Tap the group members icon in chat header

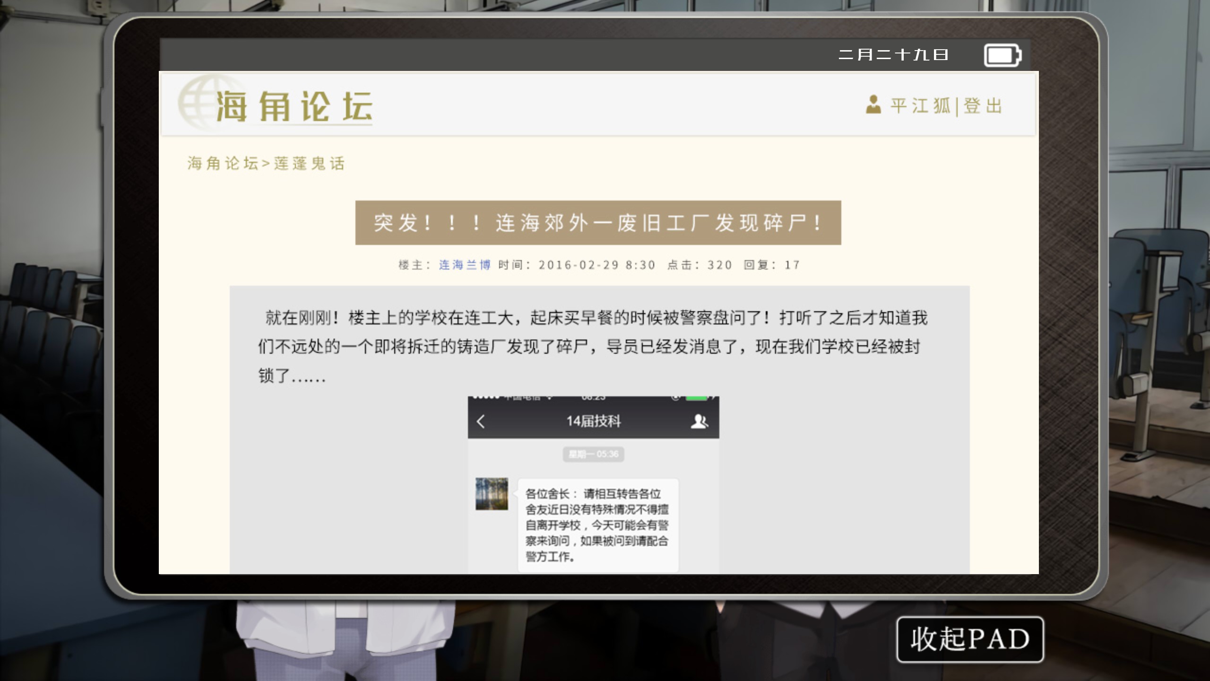(699, 421)
